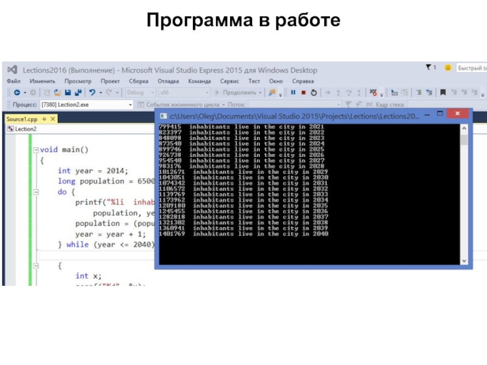The image size is (487, 365).
Task: Click the 'year = year + 1;' code line
Action: (110, 234)
